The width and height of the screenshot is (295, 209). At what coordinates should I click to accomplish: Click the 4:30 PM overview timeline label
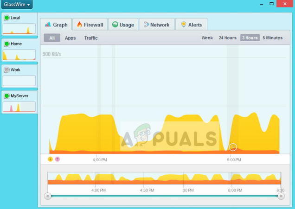(x=147, y=190)
